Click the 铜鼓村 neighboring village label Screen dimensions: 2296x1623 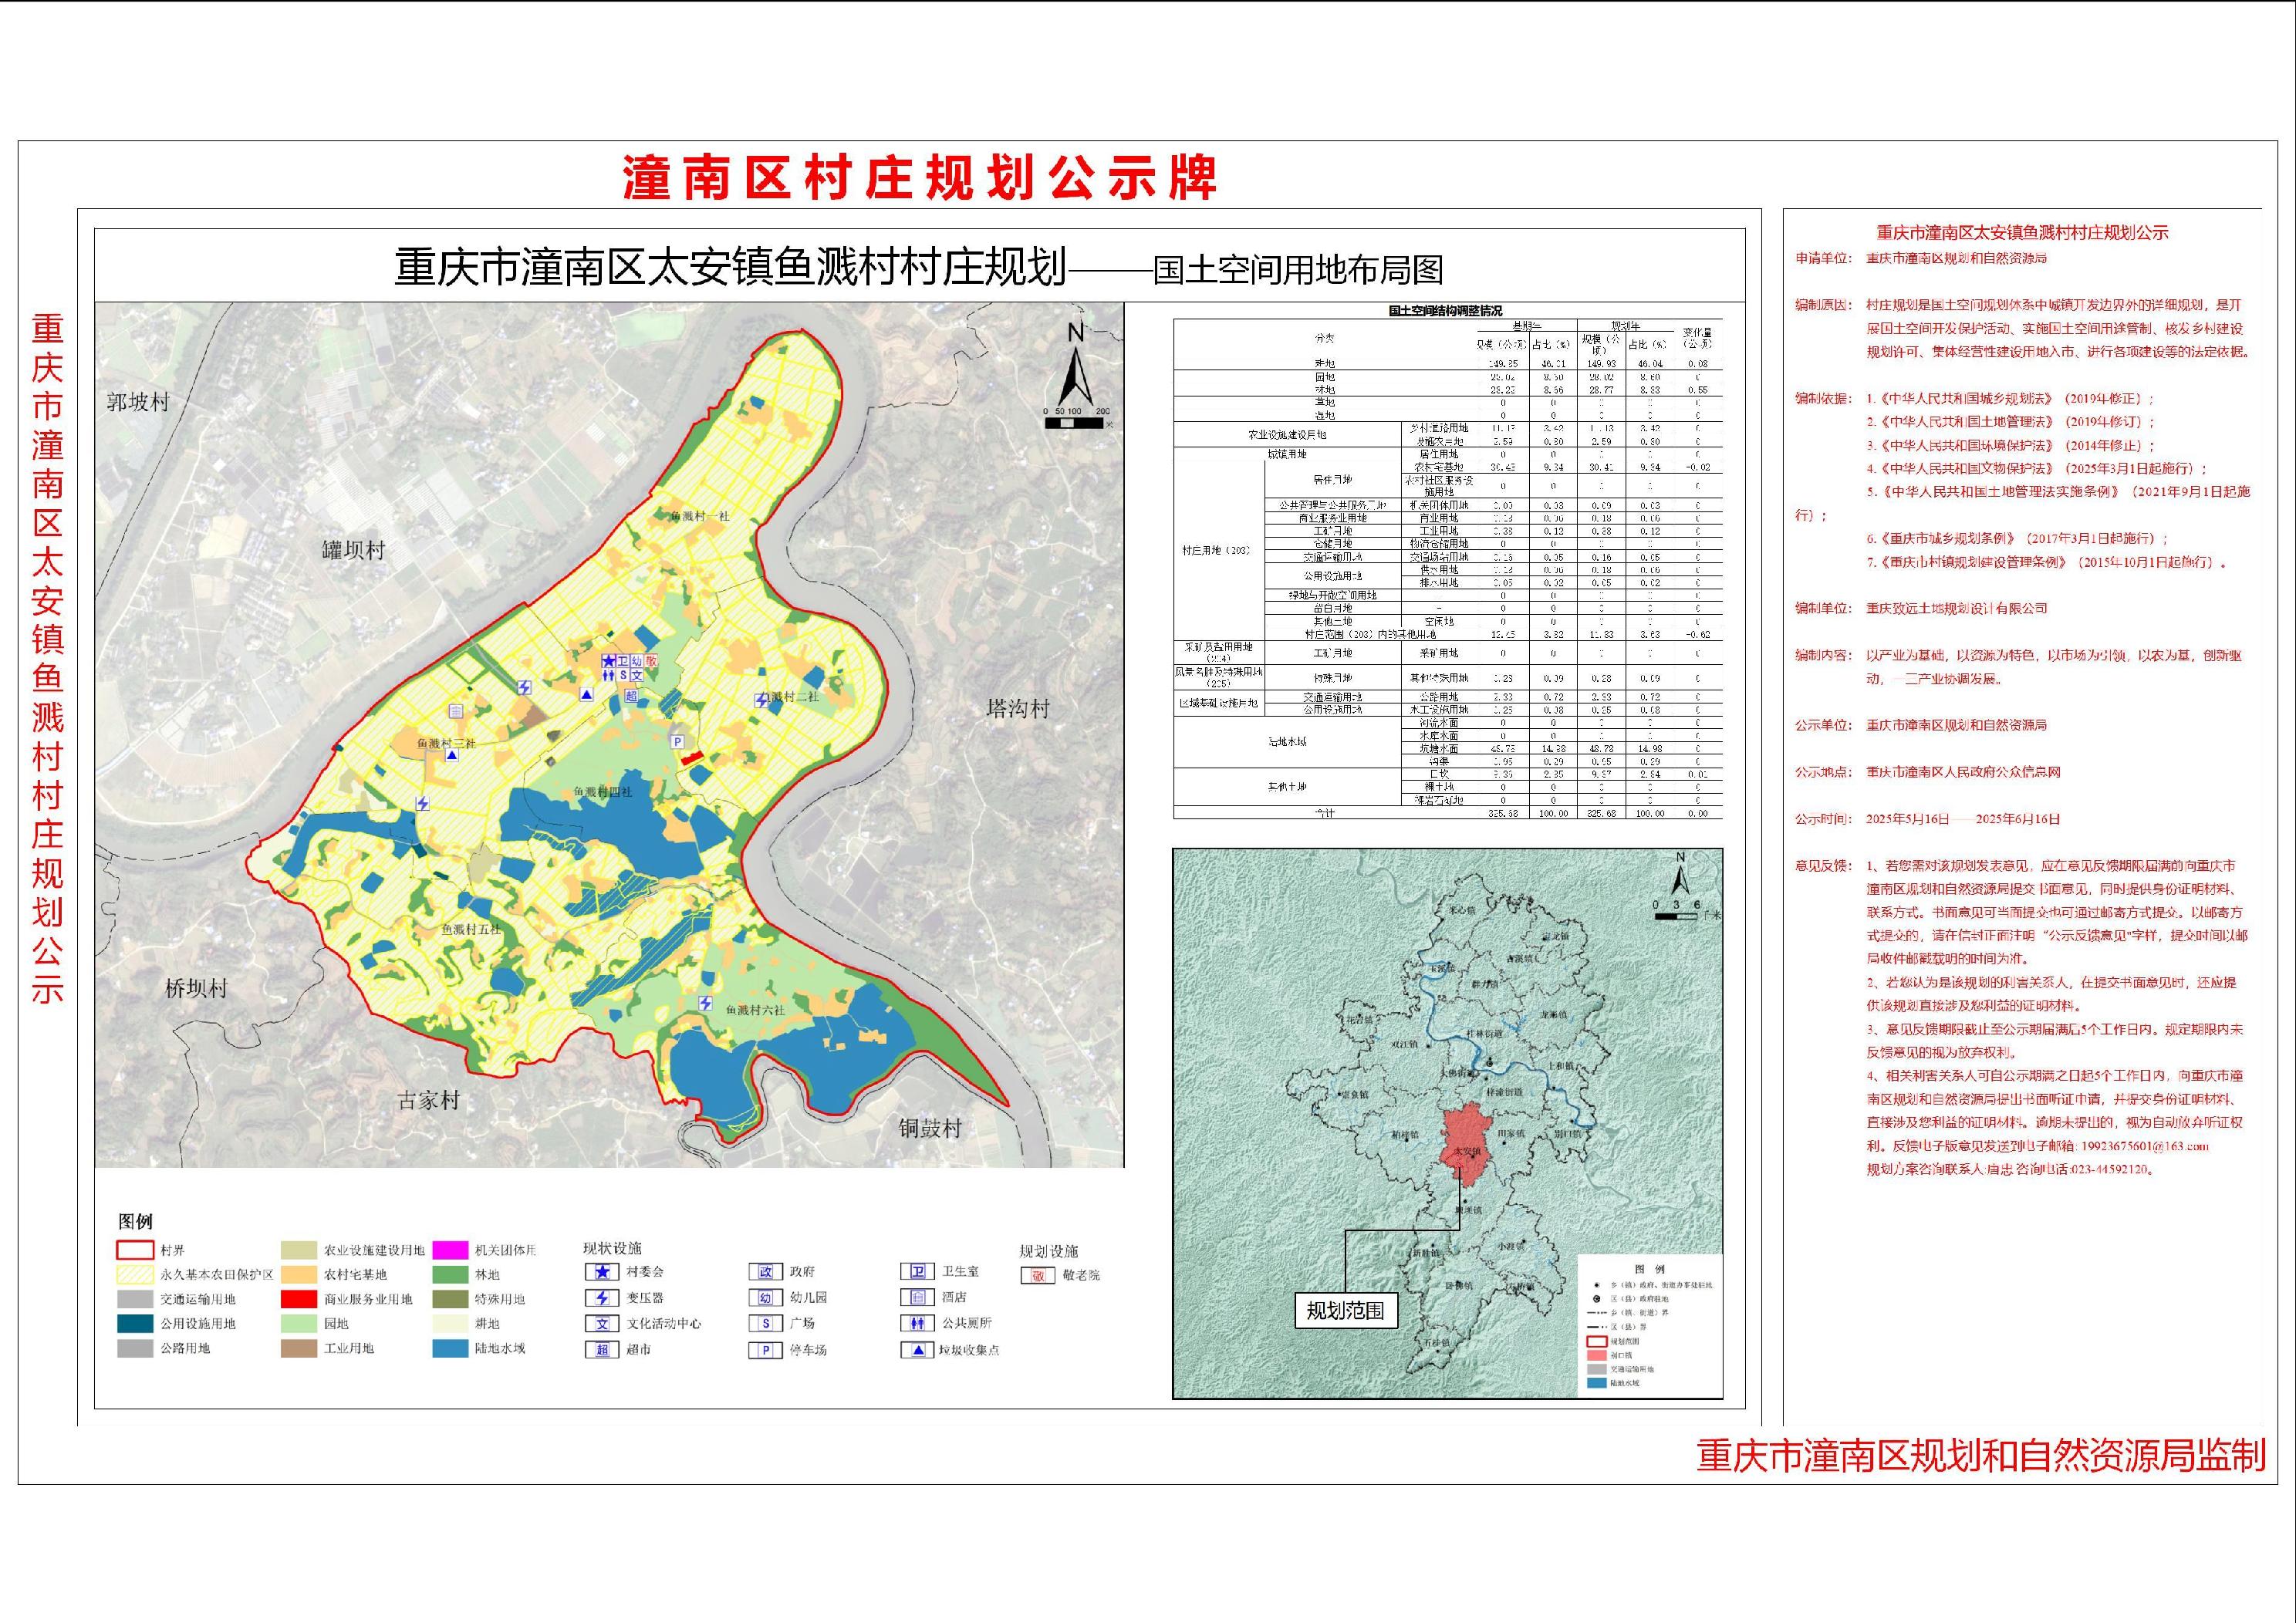click(929, 1128)
